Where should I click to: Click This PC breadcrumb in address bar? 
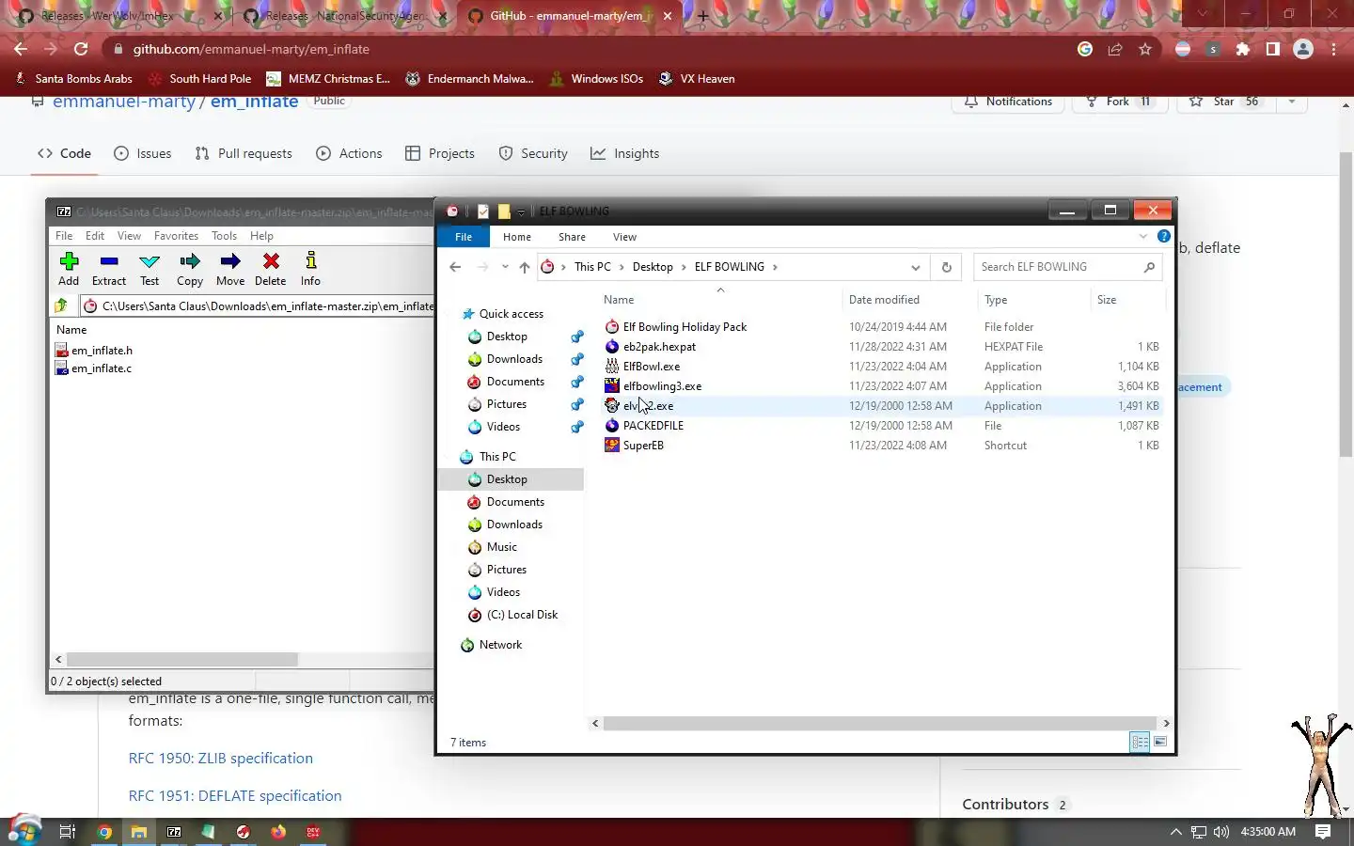point(592,267)
